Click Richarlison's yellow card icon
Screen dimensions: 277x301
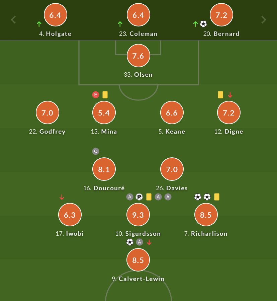point(216,197)
